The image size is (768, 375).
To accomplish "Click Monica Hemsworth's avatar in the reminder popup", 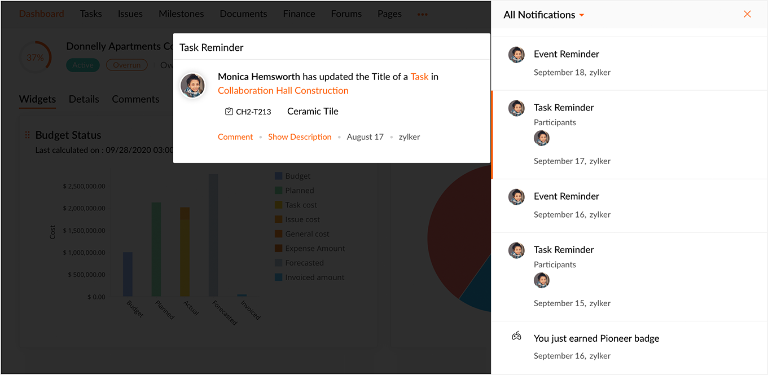I will (192, 86).
